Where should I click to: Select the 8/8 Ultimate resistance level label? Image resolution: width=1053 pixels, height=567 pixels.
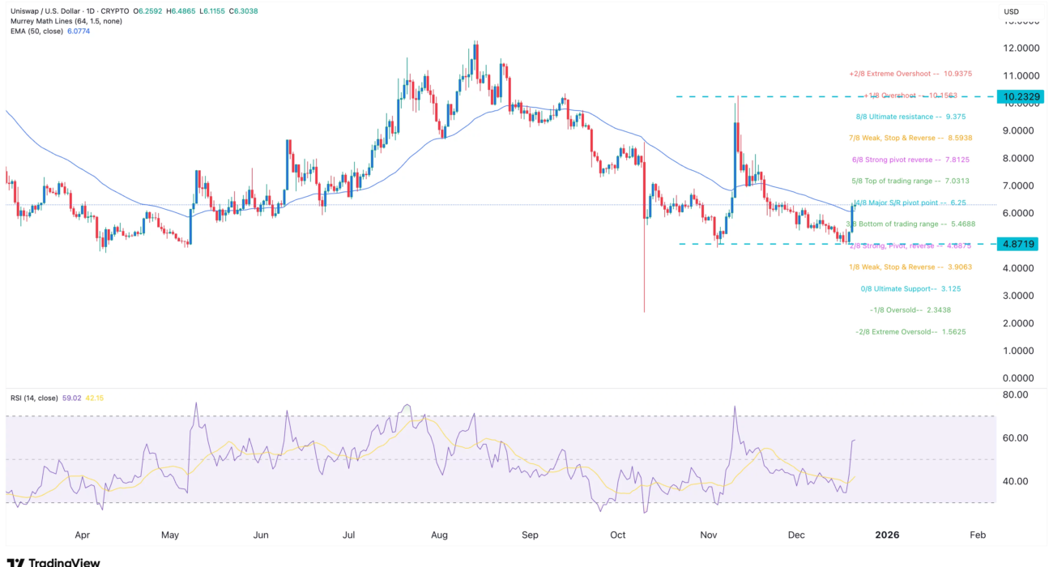point(900,116)
